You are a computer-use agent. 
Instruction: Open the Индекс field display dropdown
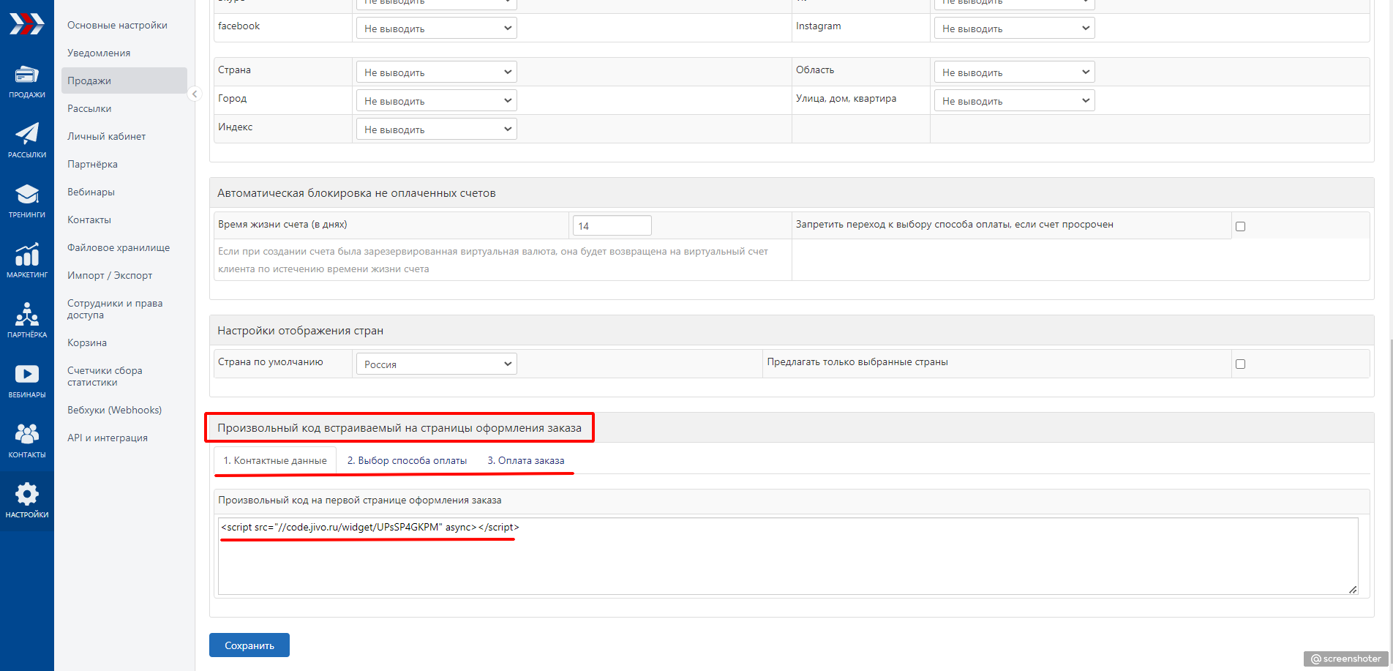436,130
